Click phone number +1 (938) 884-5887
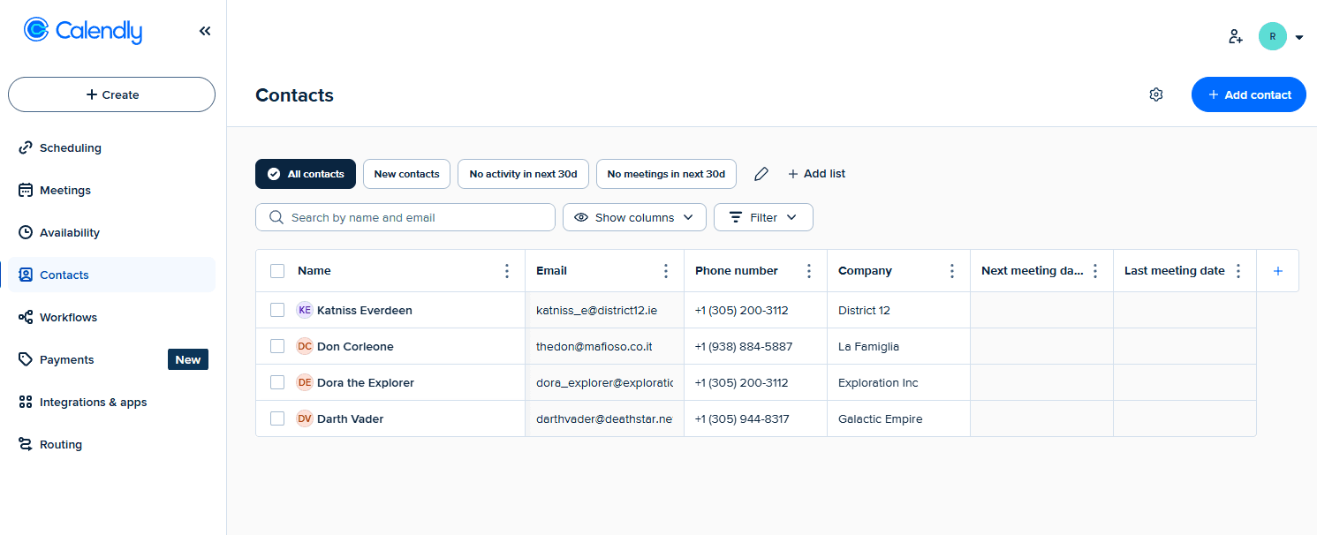The width and height of the screenshot is (1317, 535). (x=744, y=346)
